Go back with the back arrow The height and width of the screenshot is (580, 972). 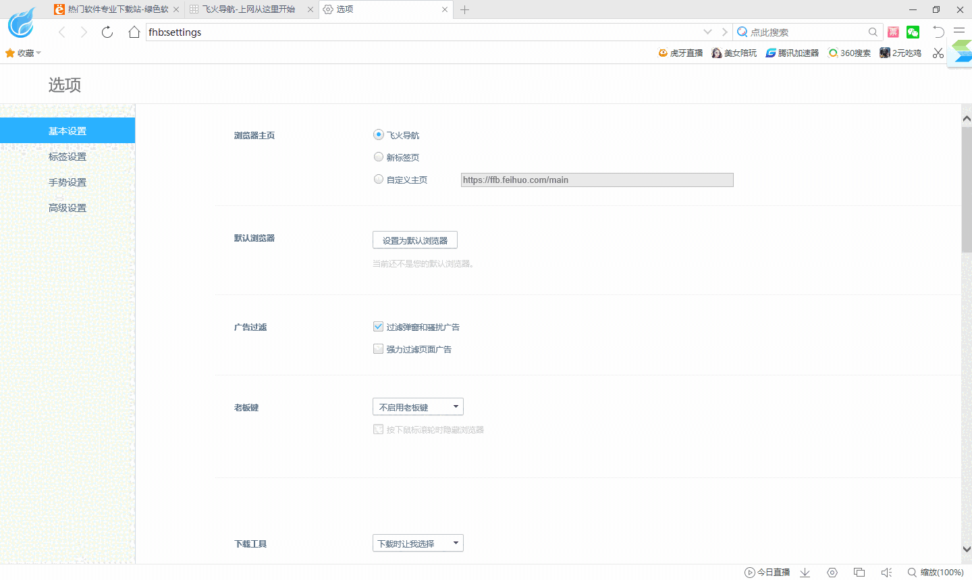[61, 32]
